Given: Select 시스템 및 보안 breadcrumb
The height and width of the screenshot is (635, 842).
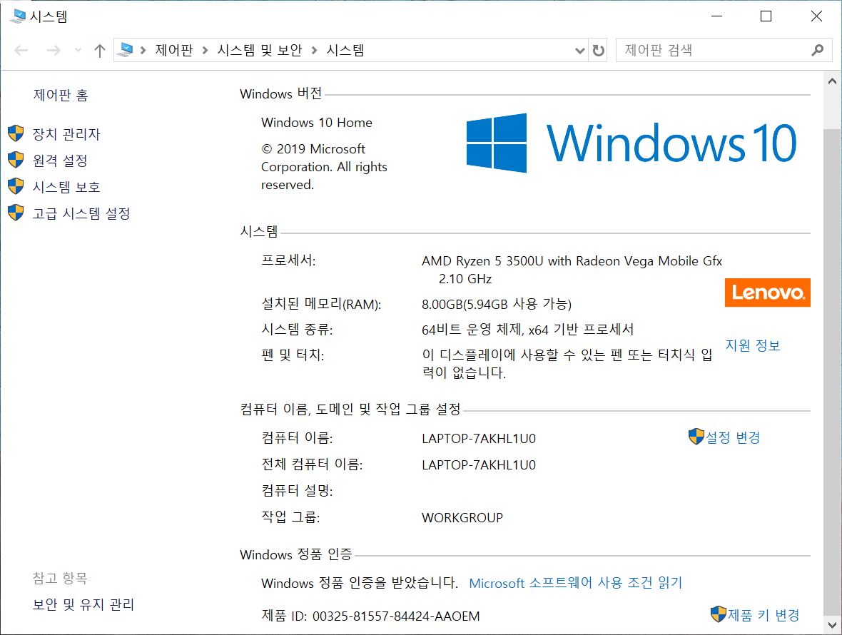Looking at the screenshot, I should (260, 50).
